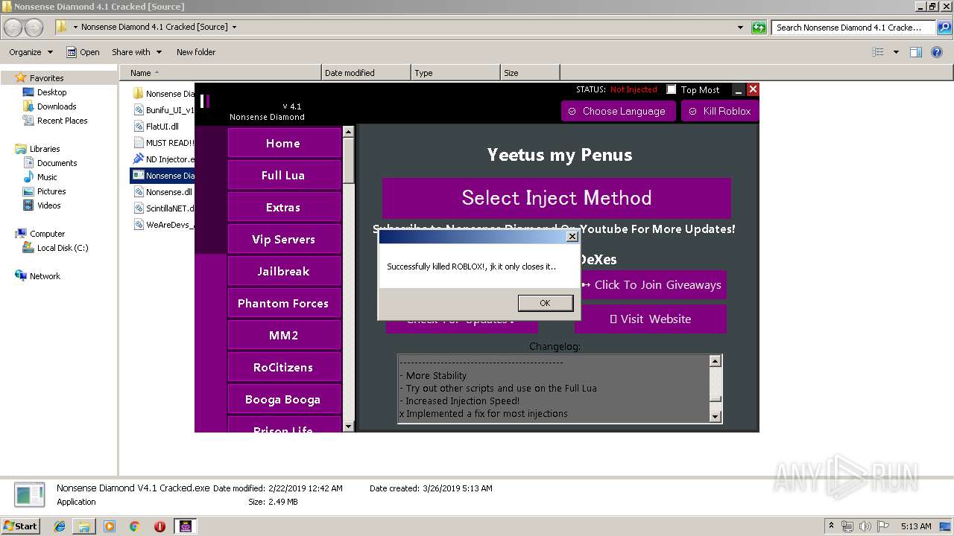Click OK in the ROBLOX killed dialog
Viewport: 954px width, 536px height.
tap(545, 303)
